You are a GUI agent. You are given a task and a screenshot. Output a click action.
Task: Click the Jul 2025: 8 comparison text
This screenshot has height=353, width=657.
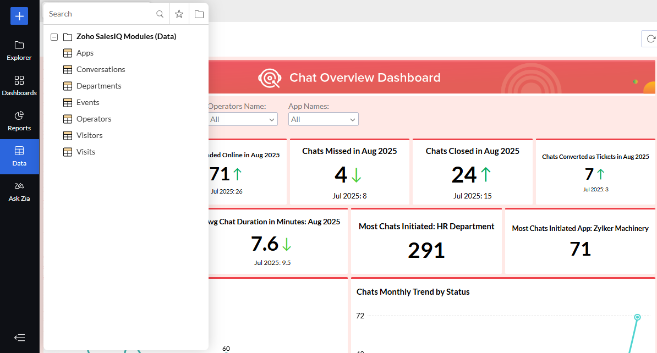click(x=349, y=196)
